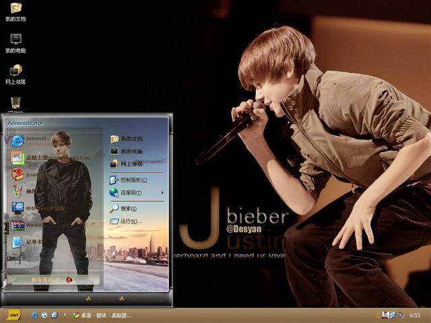Viewport: 431px width, 323px height.
Task: Open the 我的文档 desktop icon
Action: [x=15, y=11]
